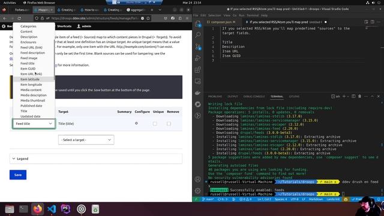Open Terminal from the Ubuntu dock
The image size is (384, 216).
[x=24, y=209]
